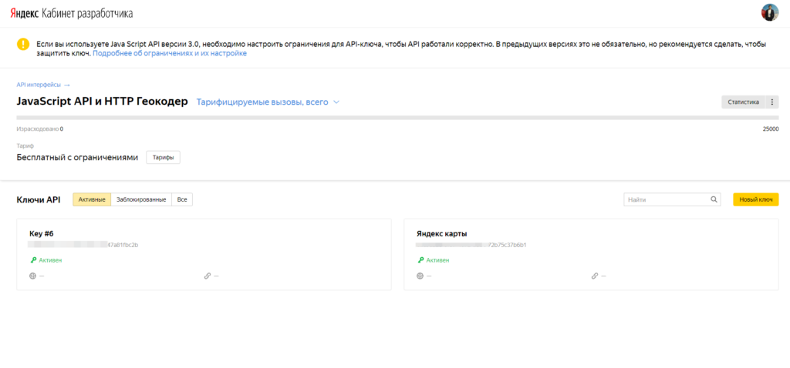Click the globe icon in Яндекс карты card
This screenshot has width=790, height=368.
point(420,276)
